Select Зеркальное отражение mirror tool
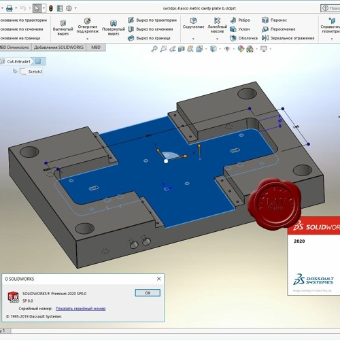Viewport: 340px width, 340px height. tap(288, 38)
